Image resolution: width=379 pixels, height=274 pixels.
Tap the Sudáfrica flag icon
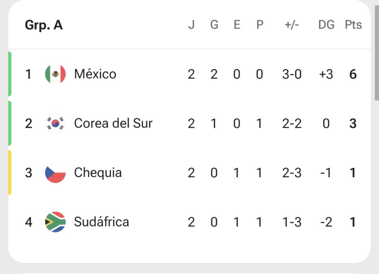coord(56,222)
